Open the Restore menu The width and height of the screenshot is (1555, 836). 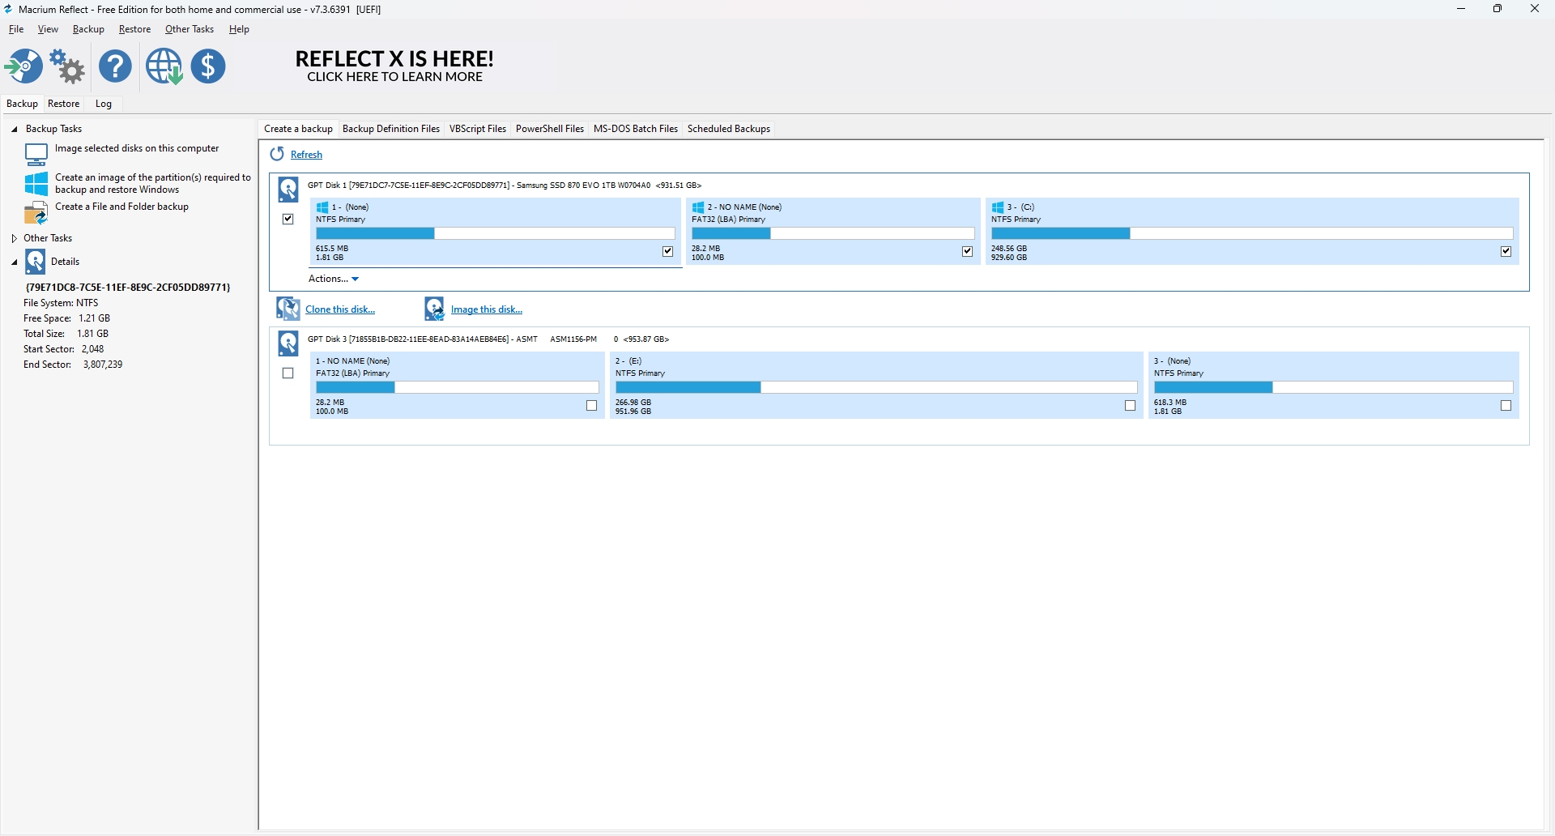(x=134, y=29)
